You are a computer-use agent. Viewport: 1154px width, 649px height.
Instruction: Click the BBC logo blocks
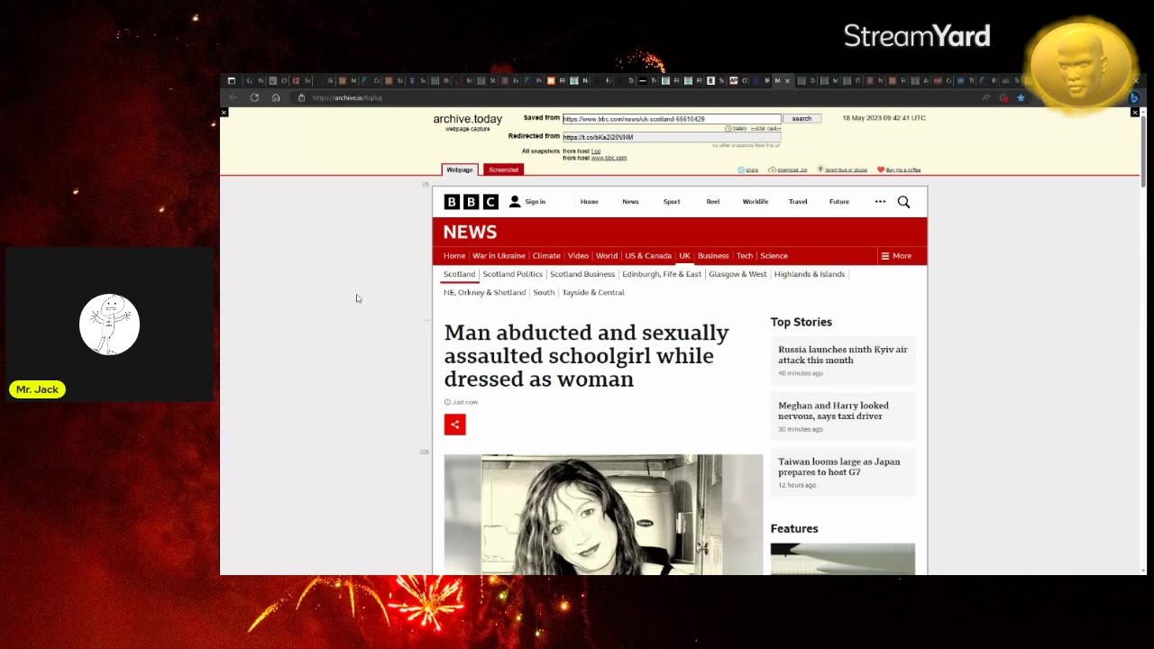click(471, 202)
